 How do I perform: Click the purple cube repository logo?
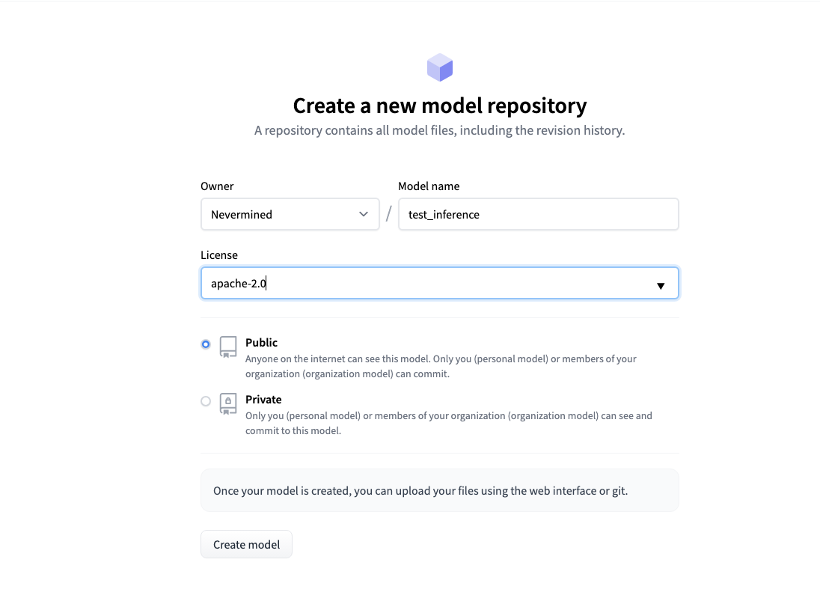pos(440,67)
